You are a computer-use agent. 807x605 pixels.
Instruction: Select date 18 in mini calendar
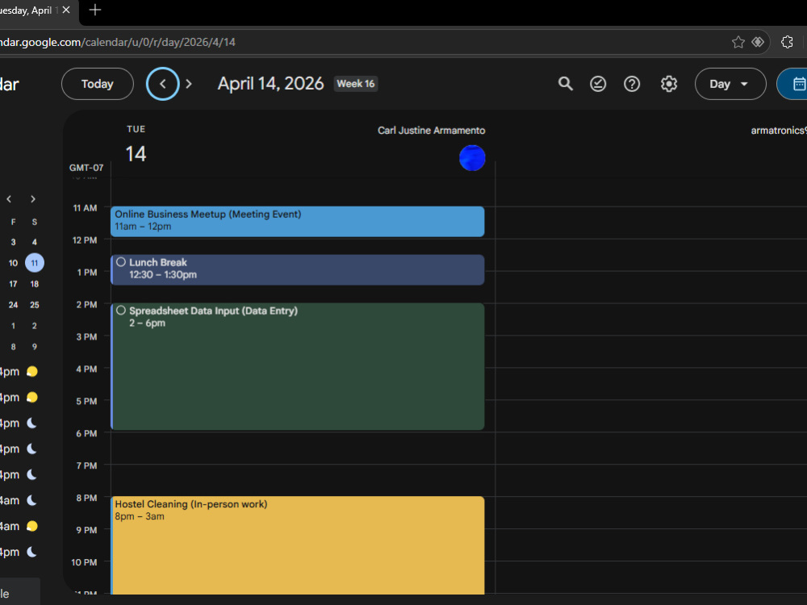[x=35, y=284]
